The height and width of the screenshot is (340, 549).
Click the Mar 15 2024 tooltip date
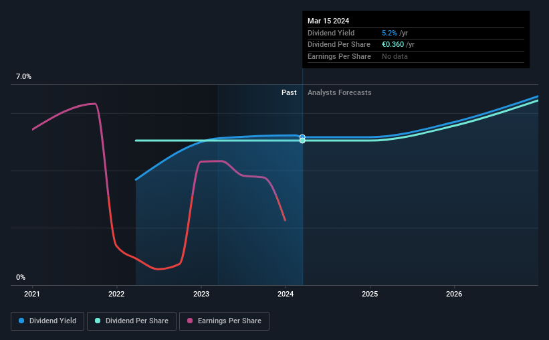[328, 21]
